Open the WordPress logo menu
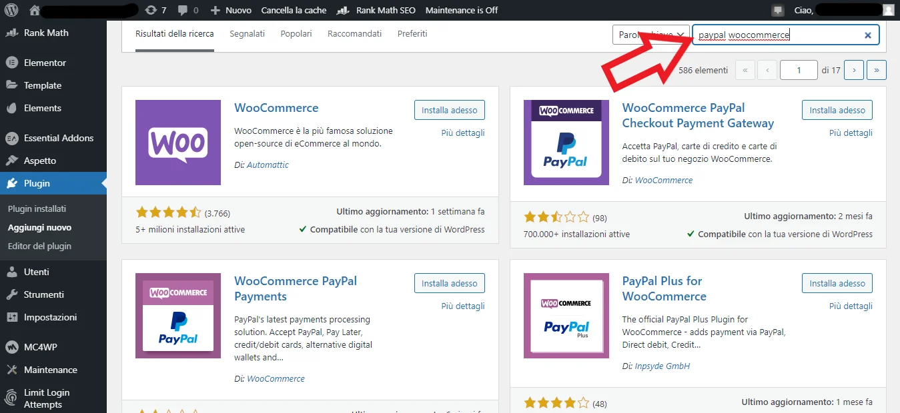The height and width of the screenshot is (413, 900). click(13, 10)
